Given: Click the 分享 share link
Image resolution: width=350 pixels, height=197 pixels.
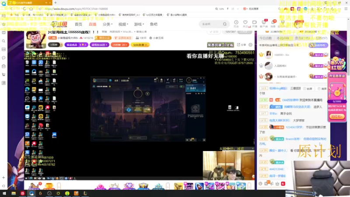Looking at the screenshot, I should (241, 45).
